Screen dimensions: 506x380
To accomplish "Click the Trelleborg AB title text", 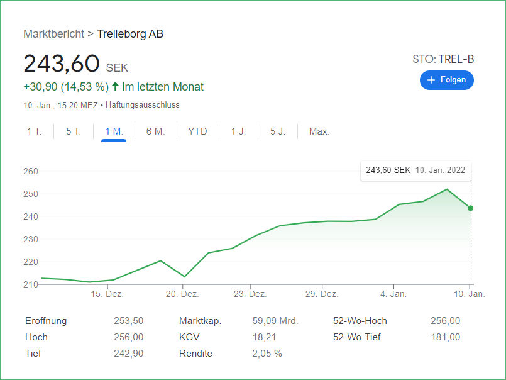I will pyautogui.click(x=130, y=34).
